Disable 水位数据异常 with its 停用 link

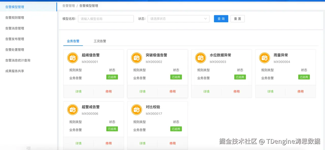click(x=236, y=91)
